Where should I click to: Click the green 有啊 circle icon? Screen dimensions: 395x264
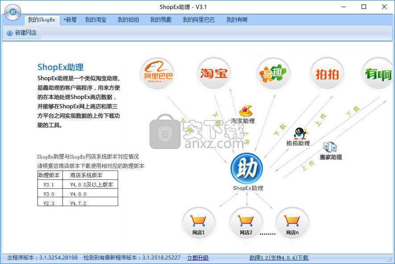[378, 73]
